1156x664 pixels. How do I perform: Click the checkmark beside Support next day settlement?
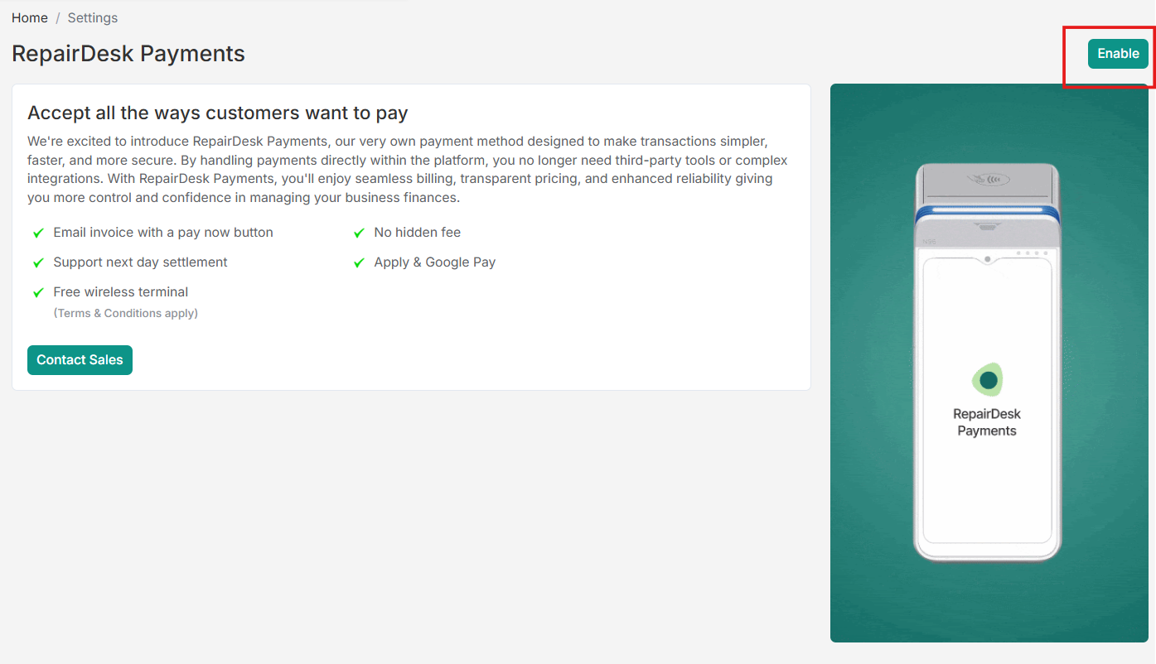tap(38, 262)
